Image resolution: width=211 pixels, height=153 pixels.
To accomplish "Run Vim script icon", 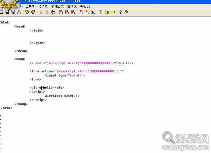I will click(x=93, y=12).
